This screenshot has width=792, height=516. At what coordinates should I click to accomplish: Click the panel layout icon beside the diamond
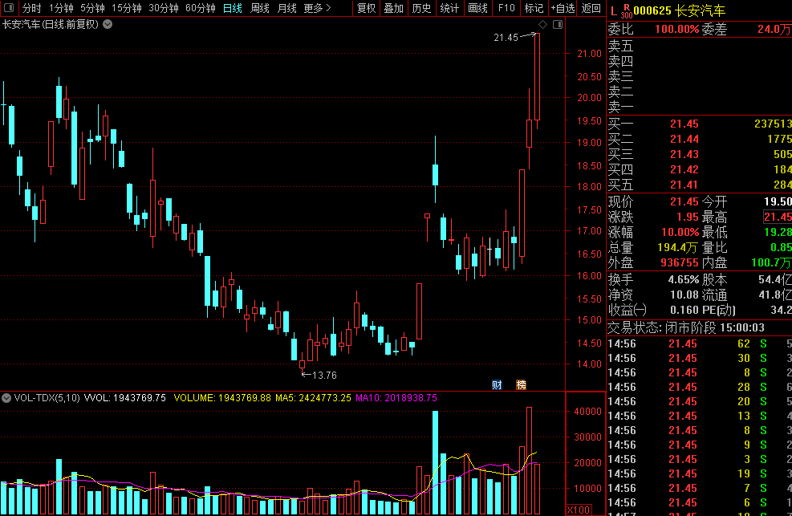558,25
